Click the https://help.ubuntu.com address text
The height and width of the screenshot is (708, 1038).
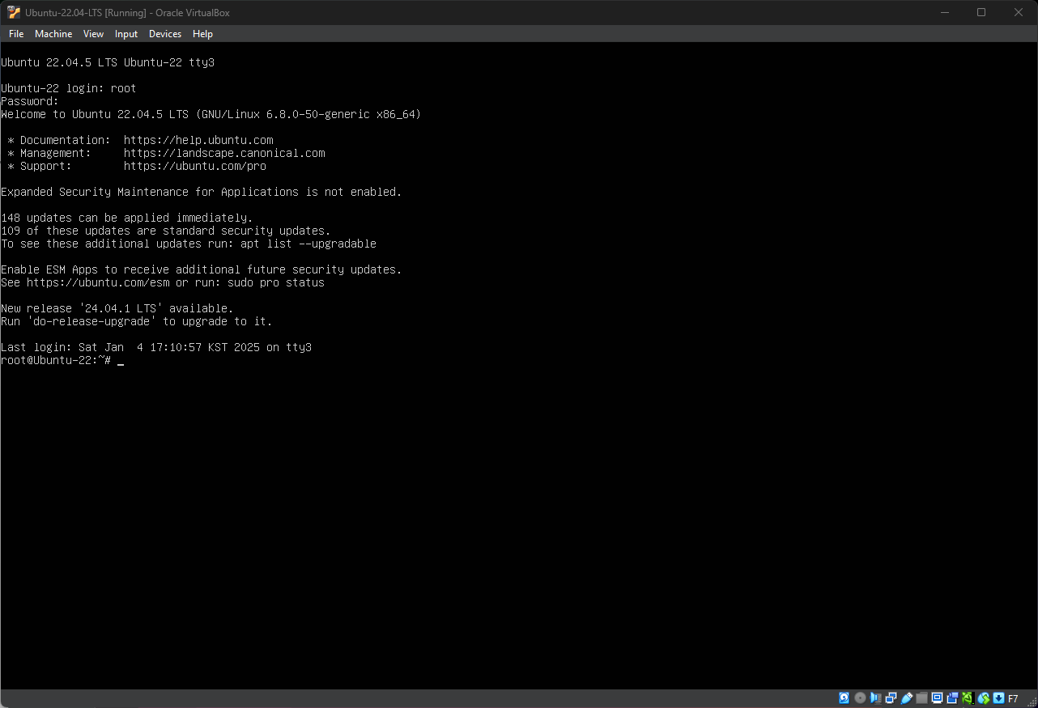tap(198, 140)
